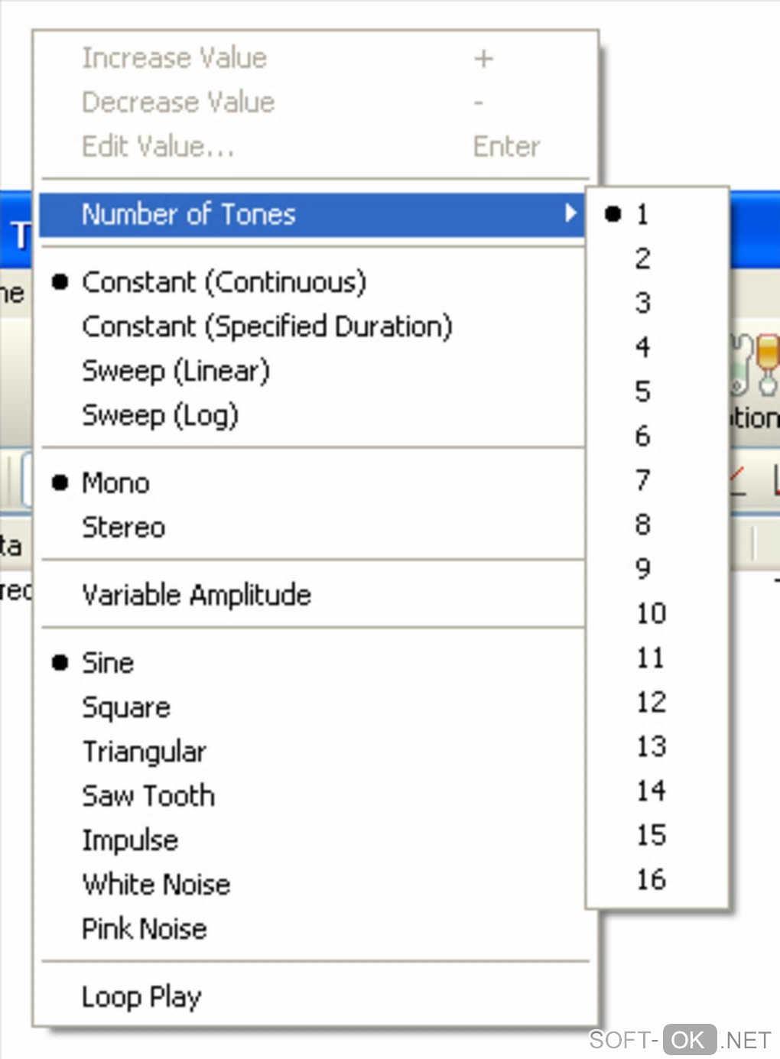The height and width of the screenshot is (1059, 780).
Task: Choose Sweep (Log) mode
Action: pos(161,415)
